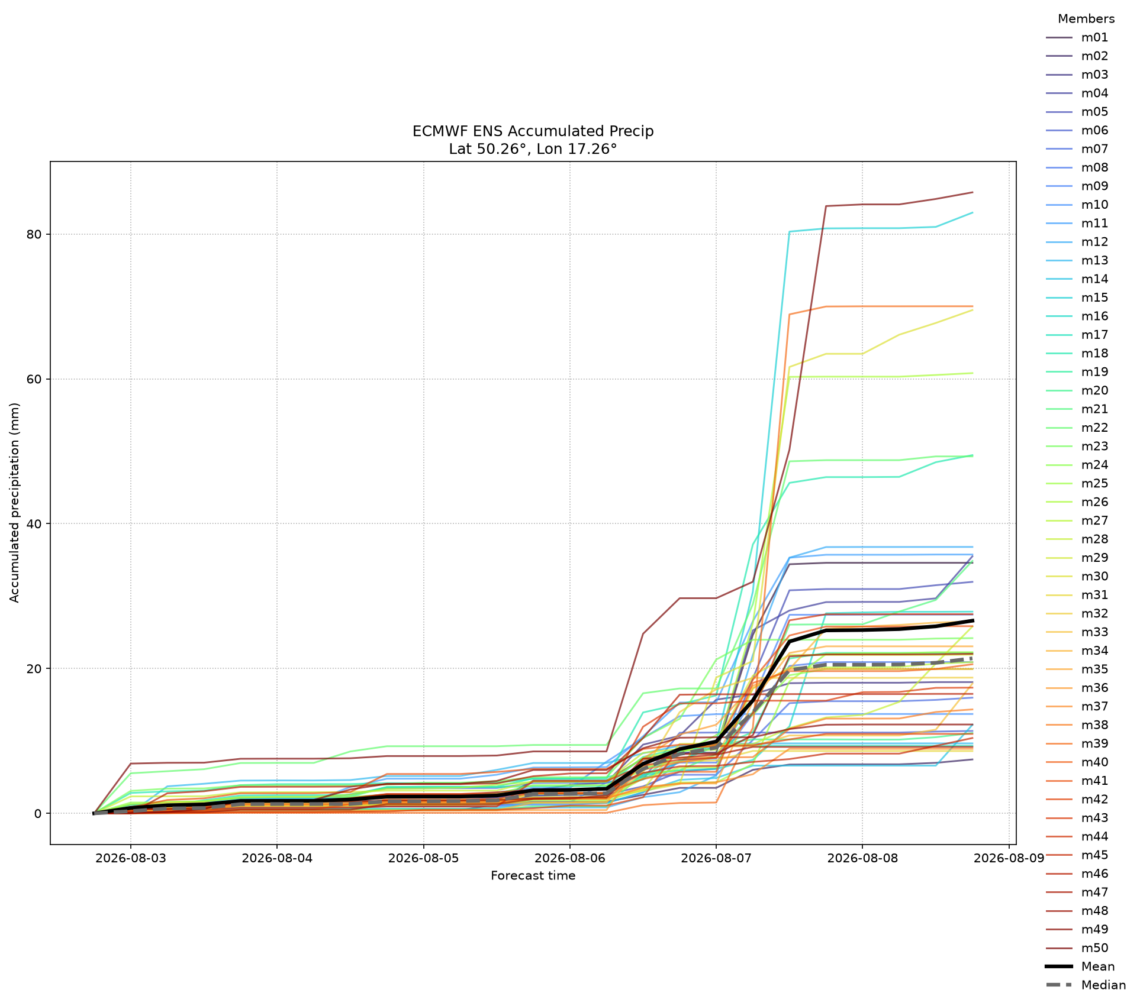Click the 2026-08-07 x-axis tick label

(716, 858)
